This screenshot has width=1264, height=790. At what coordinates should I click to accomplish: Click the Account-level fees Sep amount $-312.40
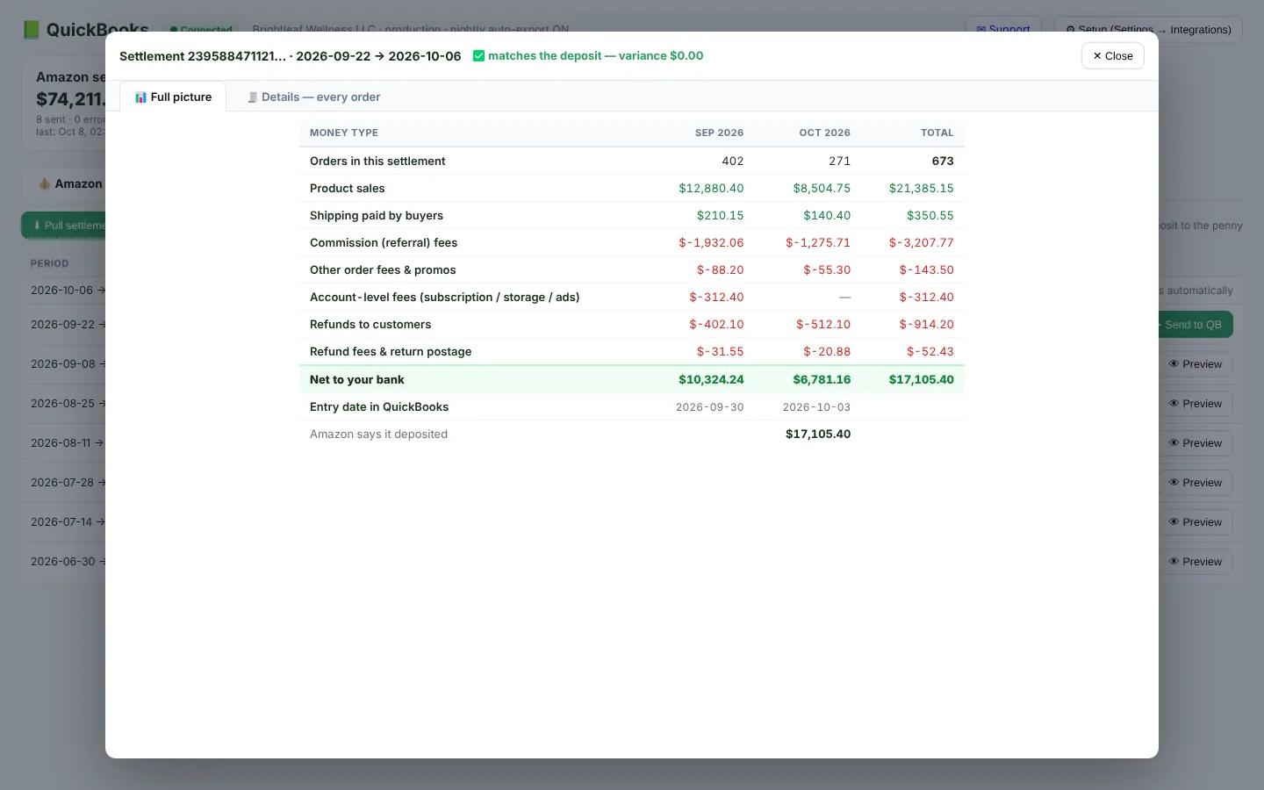(716, 297)
